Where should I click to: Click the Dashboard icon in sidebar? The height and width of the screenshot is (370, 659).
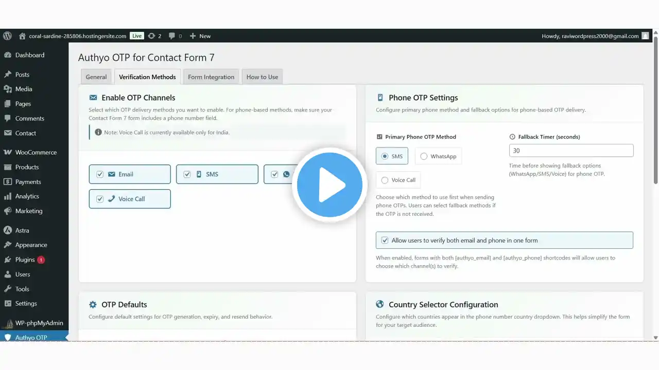(8, 55)
